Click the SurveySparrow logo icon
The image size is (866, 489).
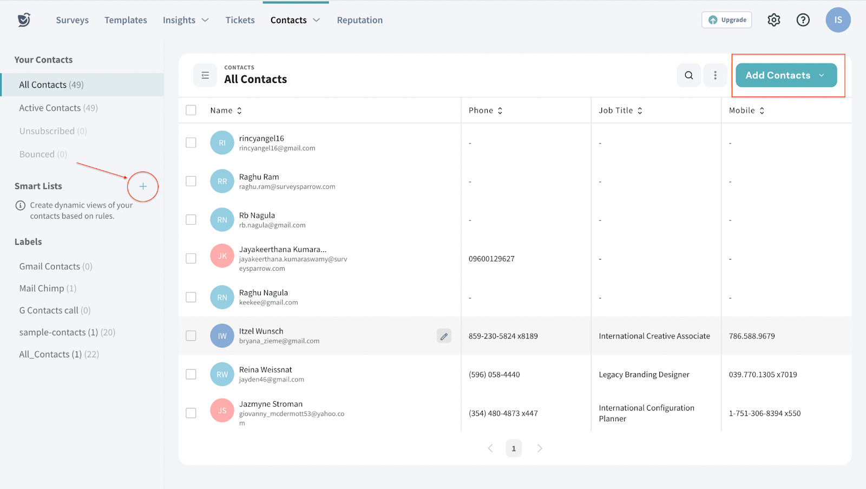coord(24,20)
